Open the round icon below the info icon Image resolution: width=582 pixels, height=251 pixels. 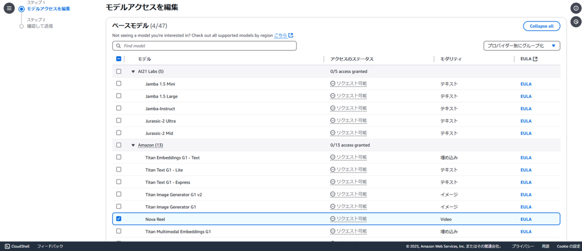click(576, 22)
